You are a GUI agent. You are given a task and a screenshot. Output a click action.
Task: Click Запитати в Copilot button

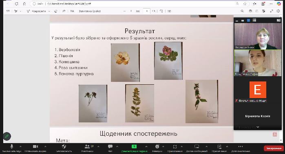(90, 11)
